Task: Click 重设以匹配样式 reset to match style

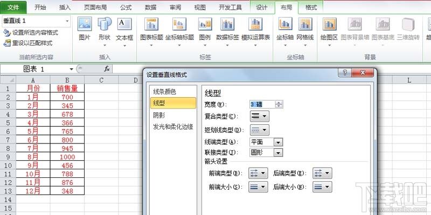Action: tap(28, 43)
